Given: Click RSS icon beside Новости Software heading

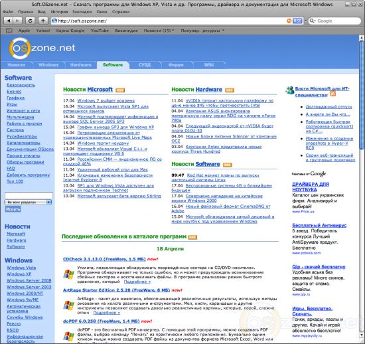Looking at the screenshot, I should coord(228,165).
